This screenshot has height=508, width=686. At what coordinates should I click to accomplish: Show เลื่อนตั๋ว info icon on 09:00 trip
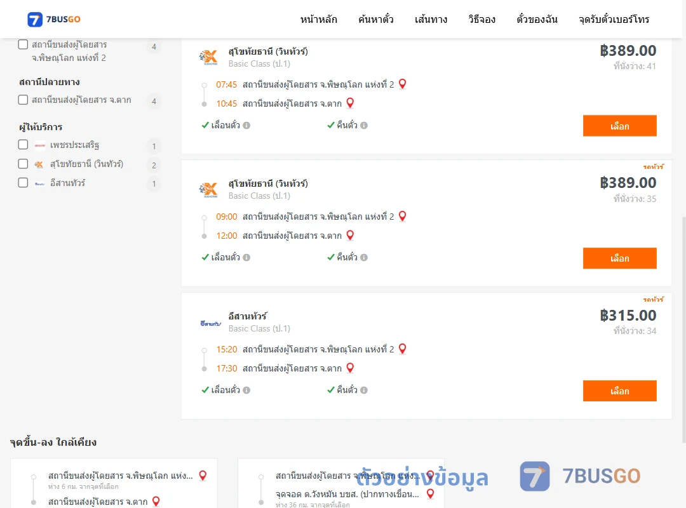click(246, 258)
